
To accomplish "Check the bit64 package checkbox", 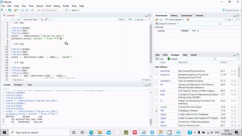I will click(x=157, y=91).
